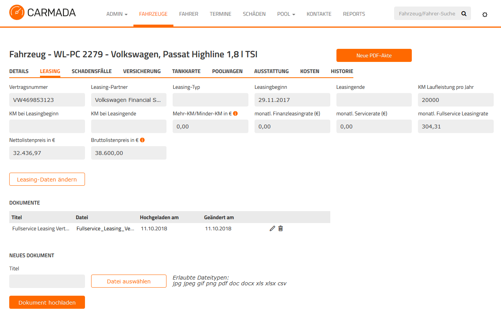Viewport: 501px width, 318px height.
Task: Show info icon for Mehr-KM/Minder-KM
Action: [235, 113]
